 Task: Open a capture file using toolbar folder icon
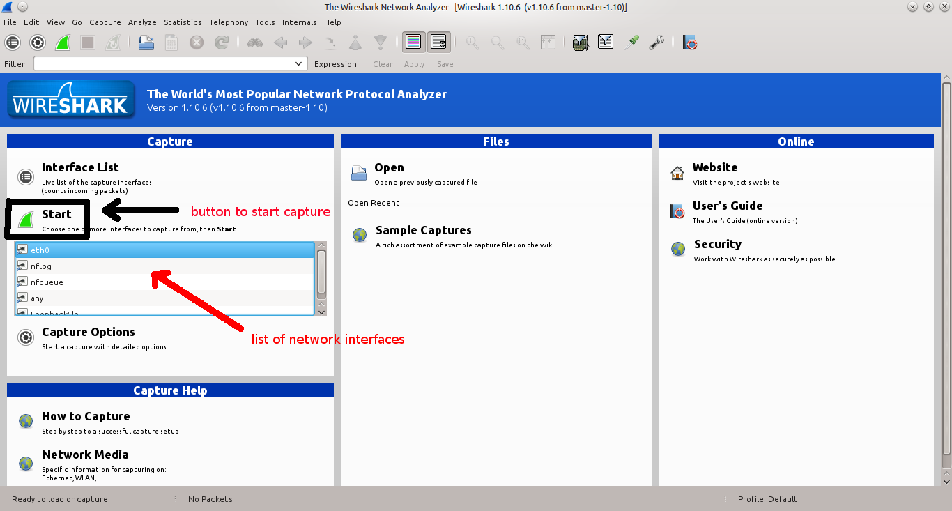tap(146, 43)
